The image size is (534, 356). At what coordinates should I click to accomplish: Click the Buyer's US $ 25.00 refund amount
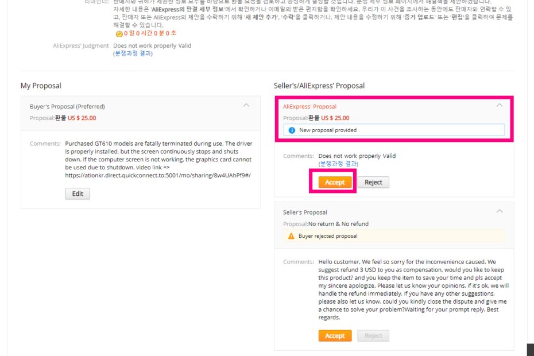pos(82,118)
